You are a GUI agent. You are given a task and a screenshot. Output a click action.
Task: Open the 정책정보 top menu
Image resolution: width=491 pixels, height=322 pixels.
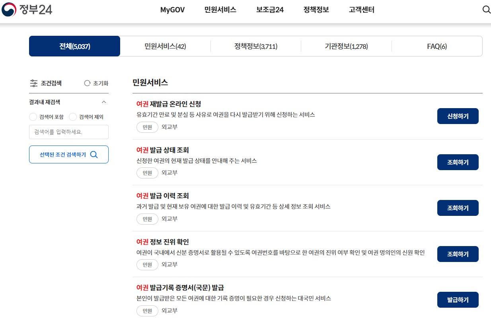pyautogui.click(x=316, y=10)
